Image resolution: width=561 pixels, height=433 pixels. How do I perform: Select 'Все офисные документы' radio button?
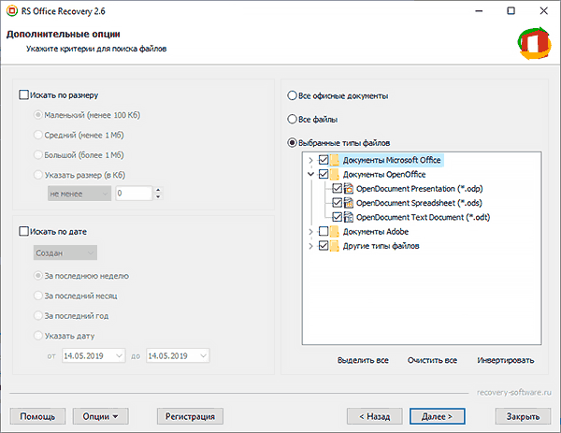[293, 95]
